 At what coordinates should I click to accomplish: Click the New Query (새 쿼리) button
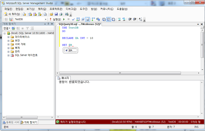(12, 14)
